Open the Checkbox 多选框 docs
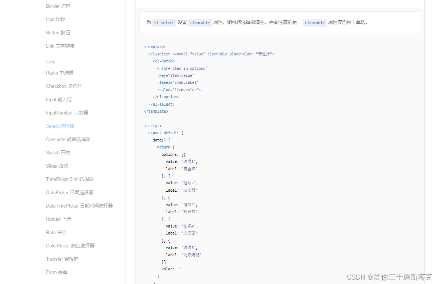Image resolution: width=438 pixels, height=284 pixels. coord(64,86)
